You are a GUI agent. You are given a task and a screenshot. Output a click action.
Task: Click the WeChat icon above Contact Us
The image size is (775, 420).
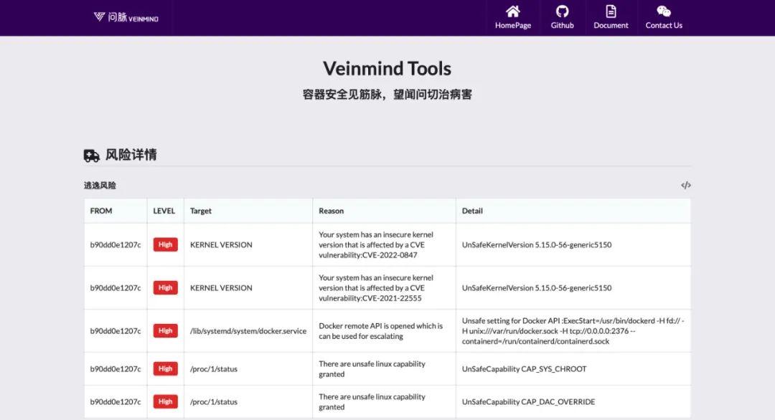coord(663,11)
